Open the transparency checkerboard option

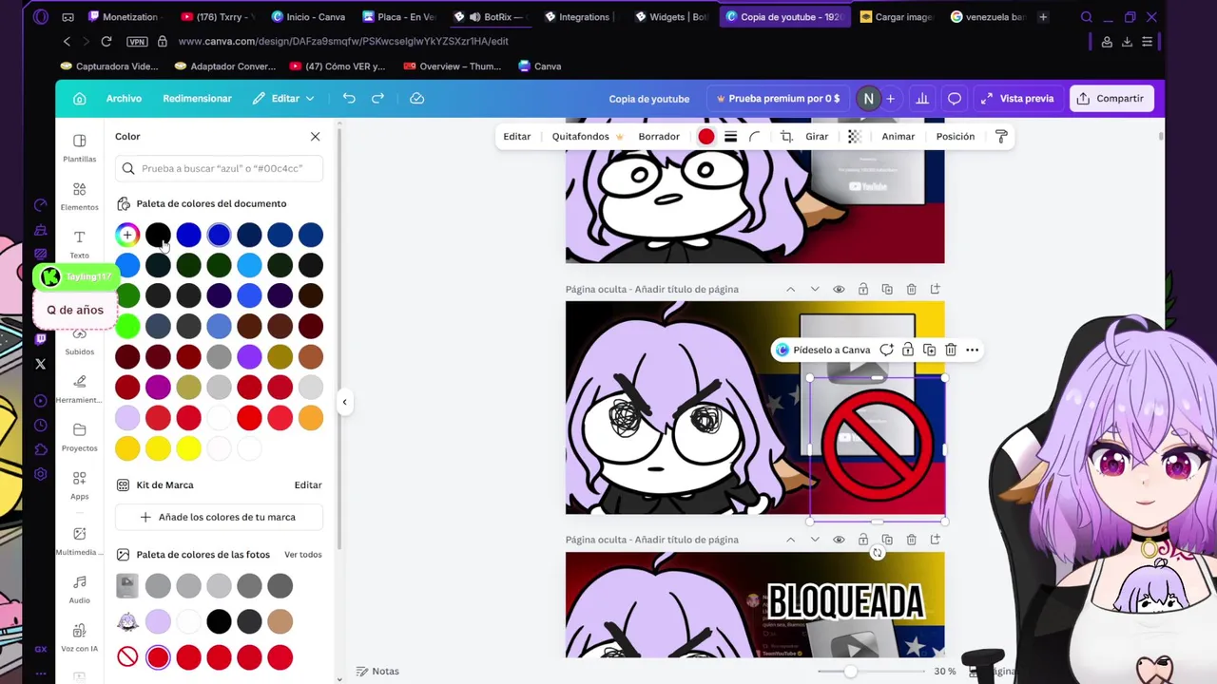(x=854, y=137)
